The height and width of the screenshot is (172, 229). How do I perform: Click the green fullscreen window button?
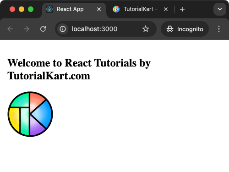click(31, 9)
